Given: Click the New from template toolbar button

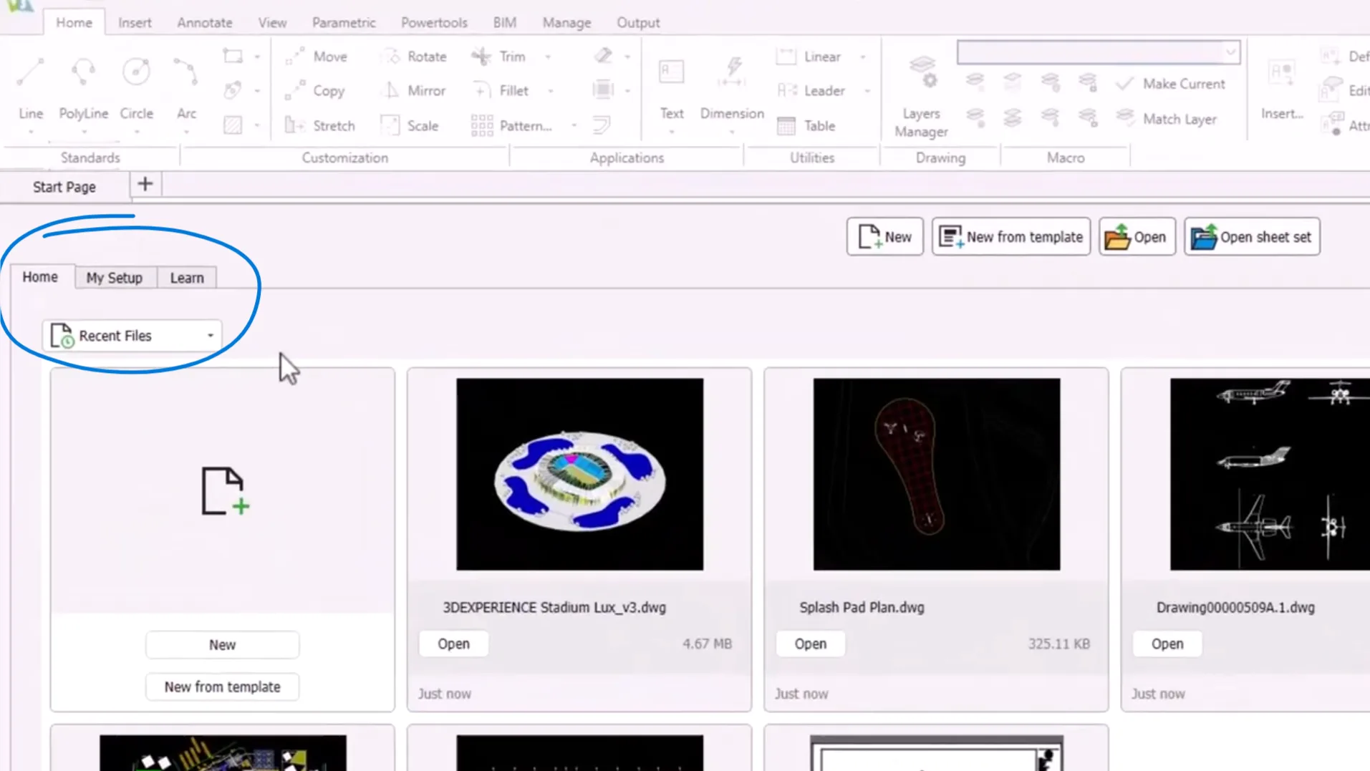Looking at the screenshot, I should 1010,237.
